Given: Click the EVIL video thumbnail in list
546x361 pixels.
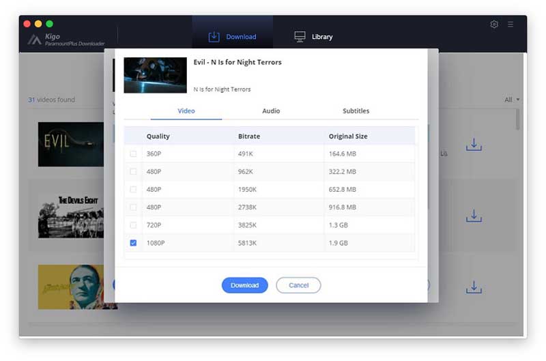Looking at the screenshot, I should 71,144.
